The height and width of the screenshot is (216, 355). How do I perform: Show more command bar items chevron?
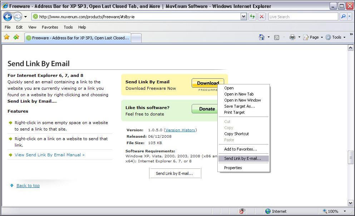(351, 34)
